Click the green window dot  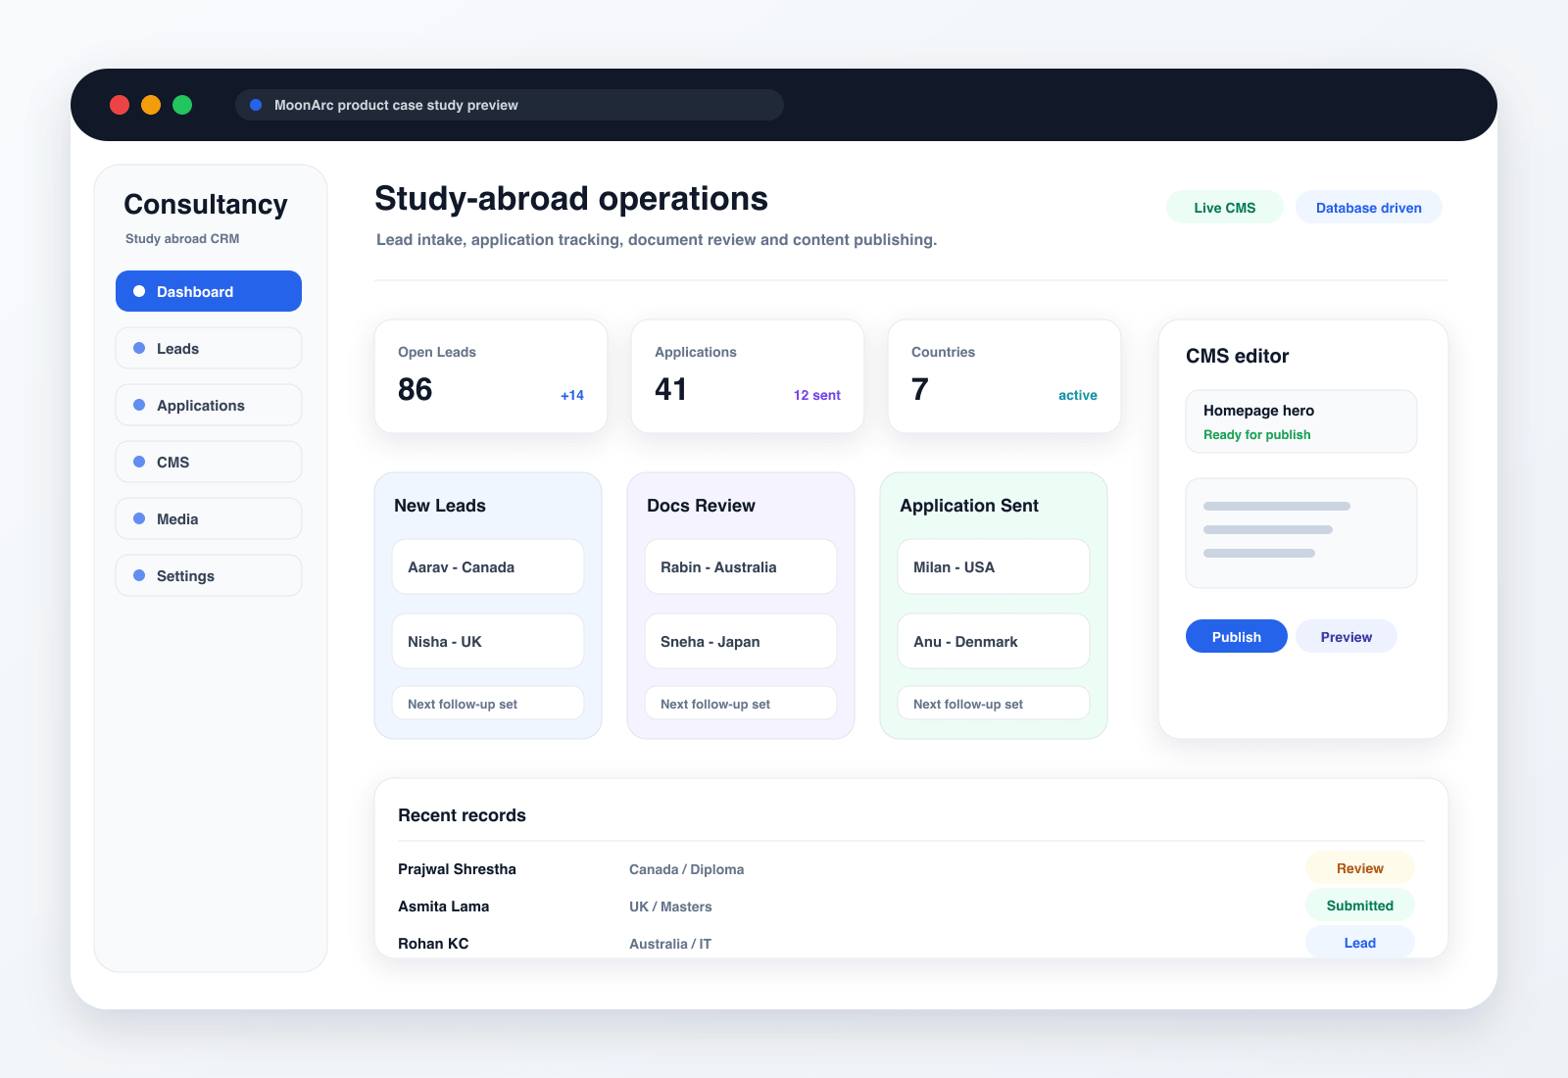[182, 105]
